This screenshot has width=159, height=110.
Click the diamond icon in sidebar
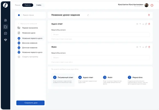coord(5,40)
